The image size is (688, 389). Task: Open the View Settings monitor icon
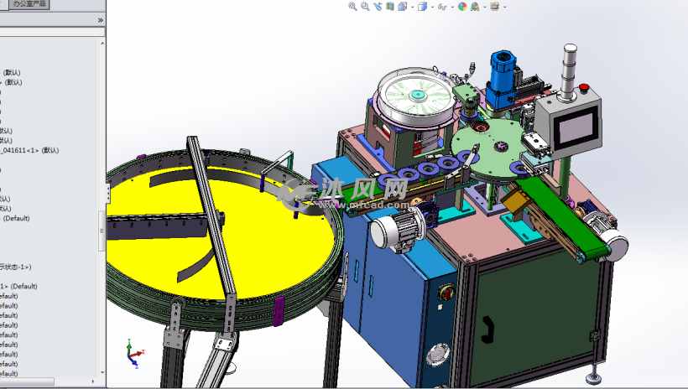click(x=494, y=7)
